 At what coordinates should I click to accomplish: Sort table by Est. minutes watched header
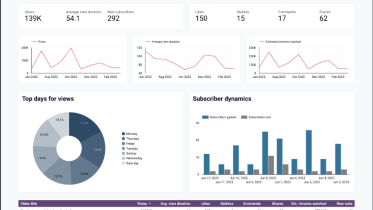point(309,204)
